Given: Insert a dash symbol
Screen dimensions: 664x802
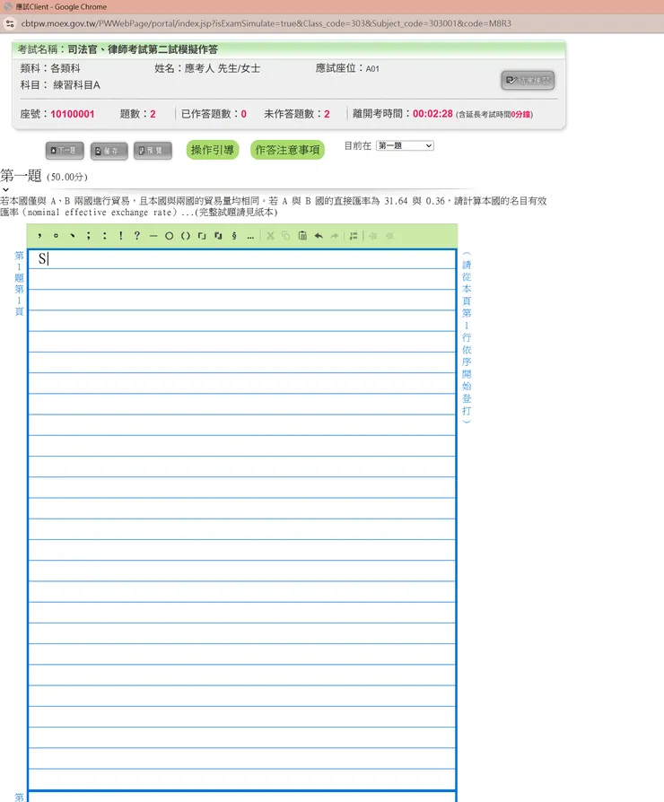Looking at the screenshot, I should pyautogui.click(x=153, y=236).
